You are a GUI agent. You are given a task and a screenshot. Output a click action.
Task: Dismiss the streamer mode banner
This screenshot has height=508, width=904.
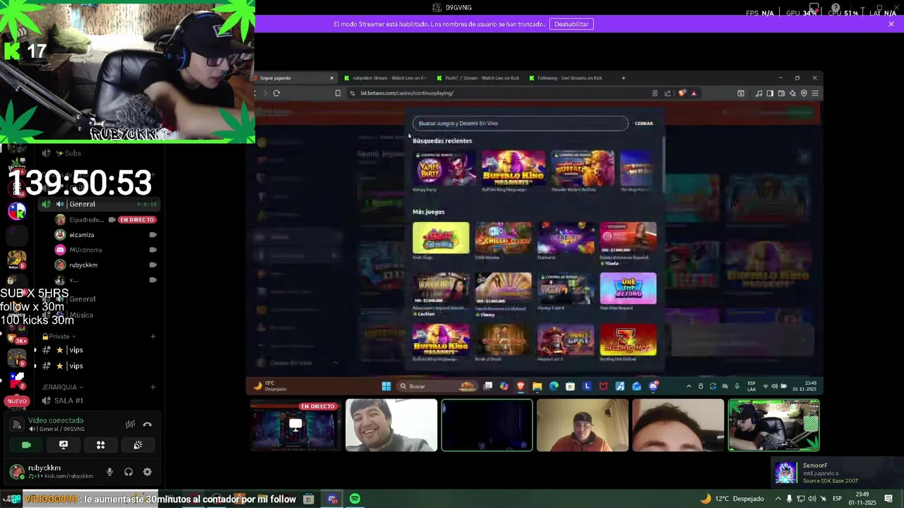[x=891, y=24]
